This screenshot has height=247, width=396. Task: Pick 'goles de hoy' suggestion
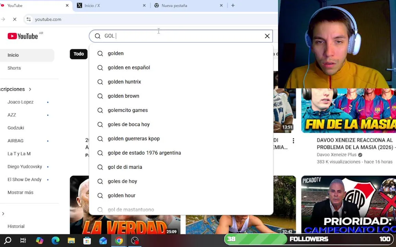click(x=181, y=181)
